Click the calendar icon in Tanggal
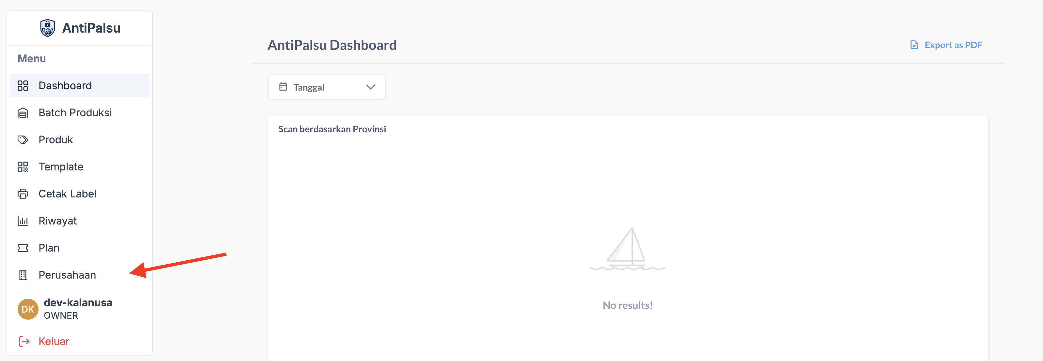 click(x=283, y=87)
